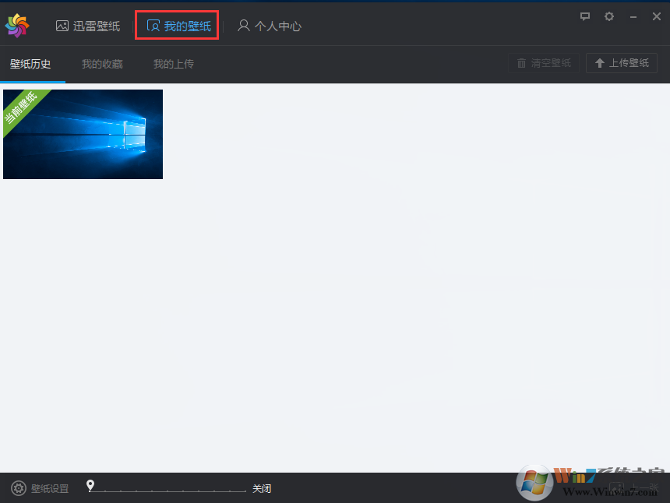Viewport: 670px width, 503px height.
Task: Switch to 我的上传 sub-tab
Action: coord(174,64)
